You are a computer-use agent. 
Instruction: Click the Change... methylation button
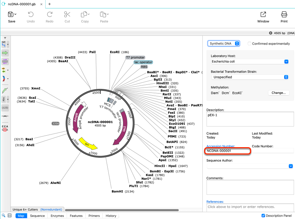pos(279,93)
